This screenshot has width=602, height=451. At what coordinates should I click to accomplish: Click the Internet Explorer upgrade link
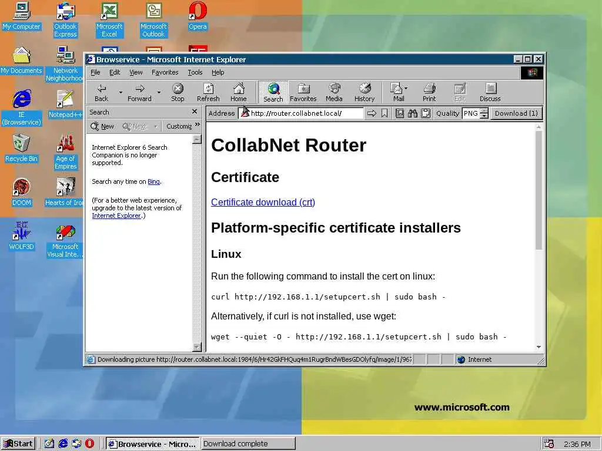[116, 216]
